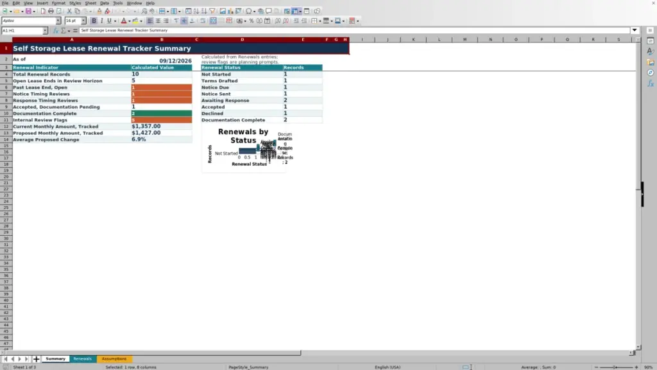This screenshot has width=657, height=370.
Task: Open the Data menu
Action: [x=105, y=3]
